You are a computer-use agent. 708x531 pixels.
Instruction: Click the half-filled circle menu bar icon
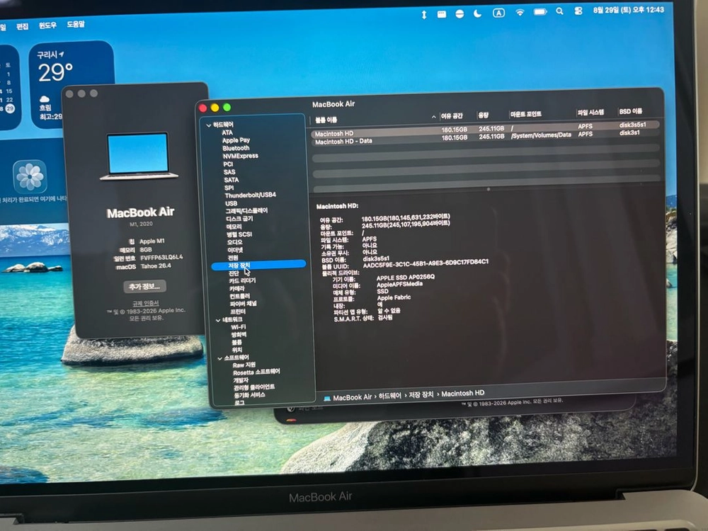point(459,14)
